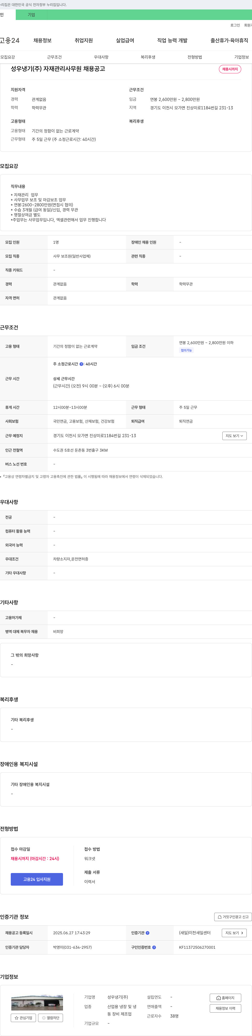The height and width of the screenshot is (1036, 252).
Task: Open company 홈페이지 button
Action: pyautogui.click(x=225, y=997)
